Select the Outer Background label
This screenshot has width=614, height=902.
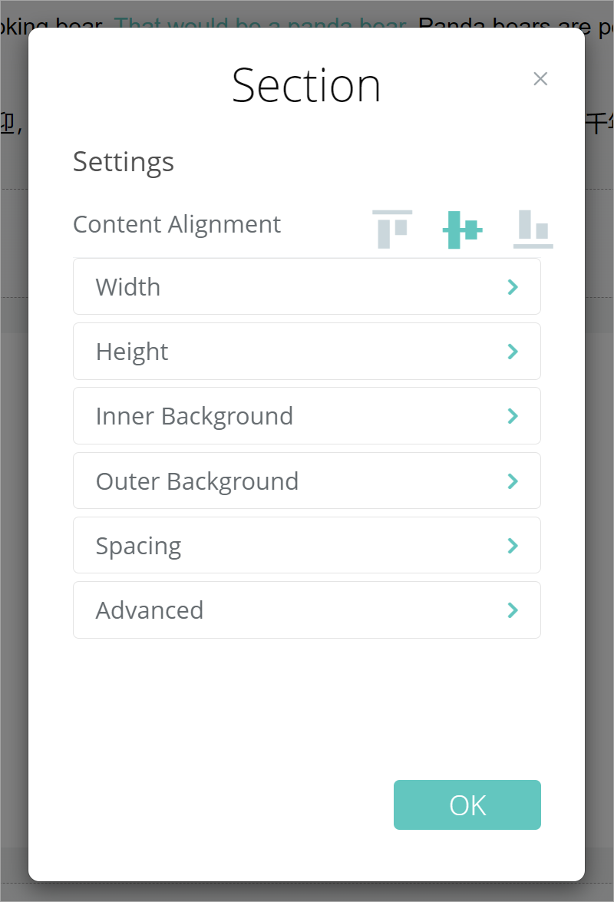coord(197,481)
